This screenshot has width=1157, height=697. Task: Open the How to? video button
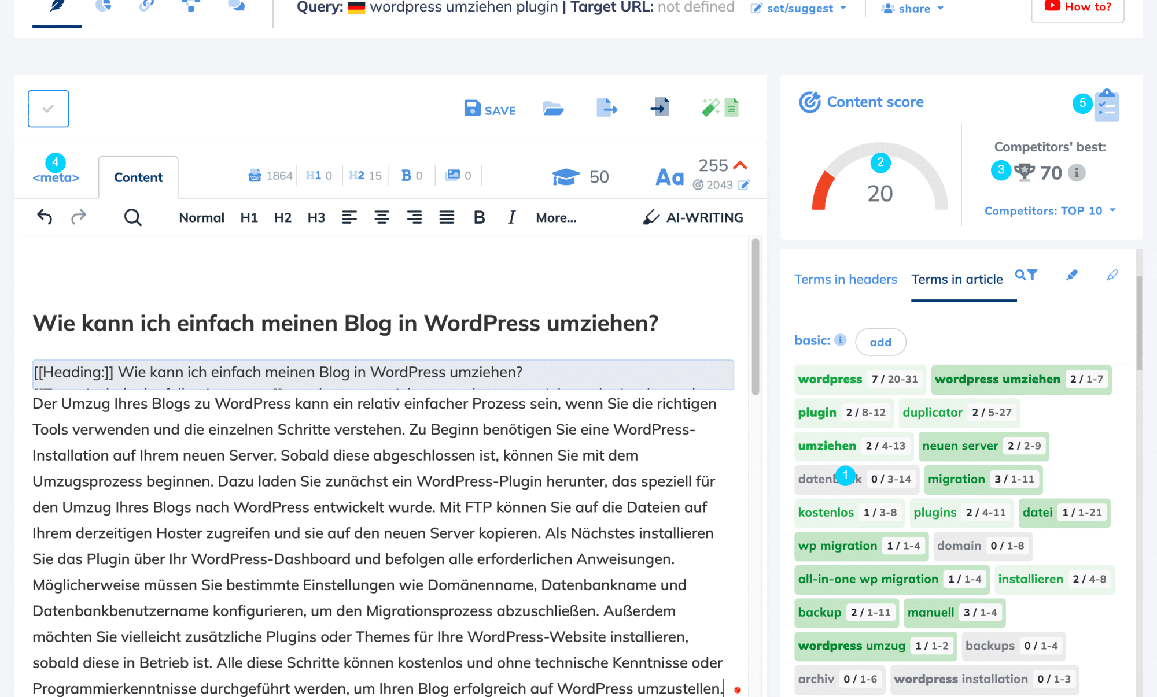pyautogui.click(x=1078, y=8)
